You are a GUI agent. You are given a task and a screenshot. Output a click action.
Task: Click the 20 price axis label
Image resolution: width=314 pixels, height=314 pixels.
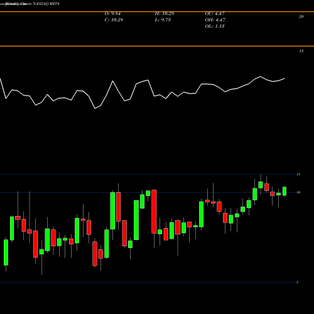(301, 17)
